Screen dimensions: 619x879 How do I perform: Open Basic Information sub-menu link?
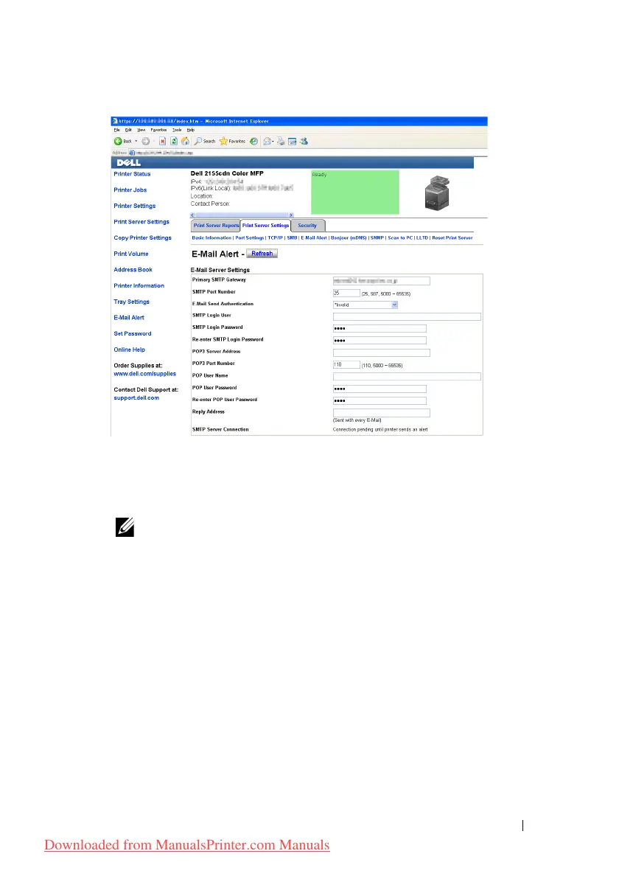point(211,237)
